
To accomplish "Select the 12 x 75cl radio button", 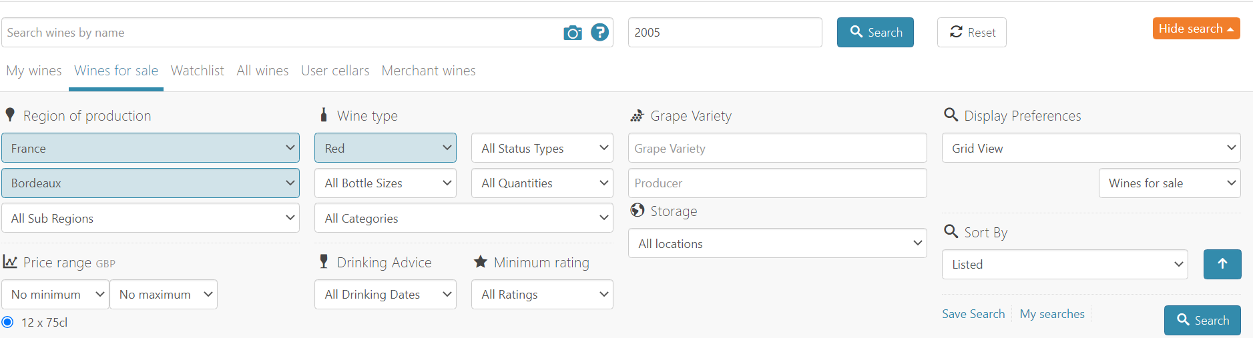I will tap(8, 323).
